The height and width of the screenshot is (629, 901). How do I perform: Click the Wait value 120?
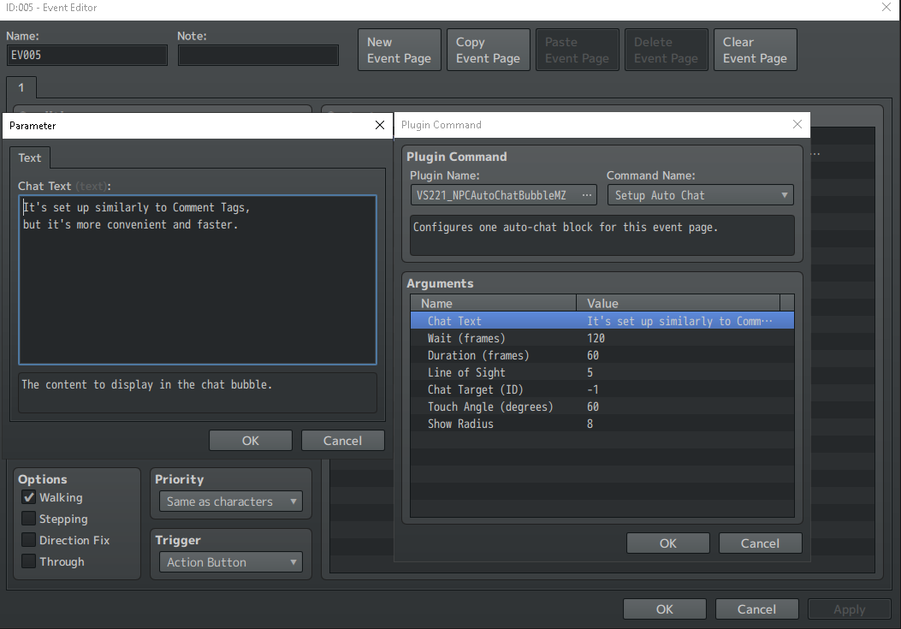click(x=596, y=338)
